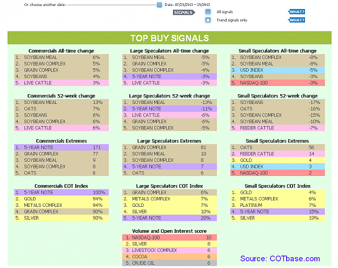338x268 pixels.
Task: Click COCOA in Volume and Open Interest score
Action: [x=169, y=257]
